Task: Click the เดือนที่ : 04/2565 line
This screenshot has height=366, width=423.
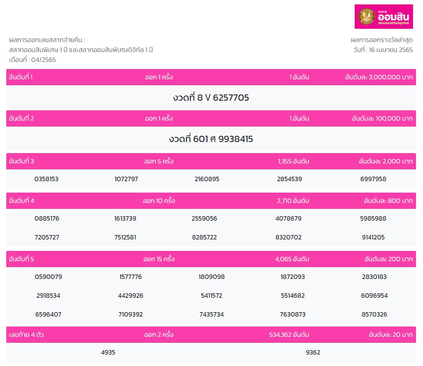Action: [32, 60]
